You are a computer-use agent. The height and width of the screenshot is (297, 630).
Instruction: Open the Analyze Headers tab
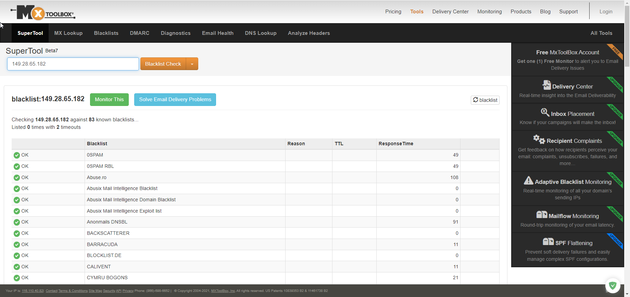point(308,33)
